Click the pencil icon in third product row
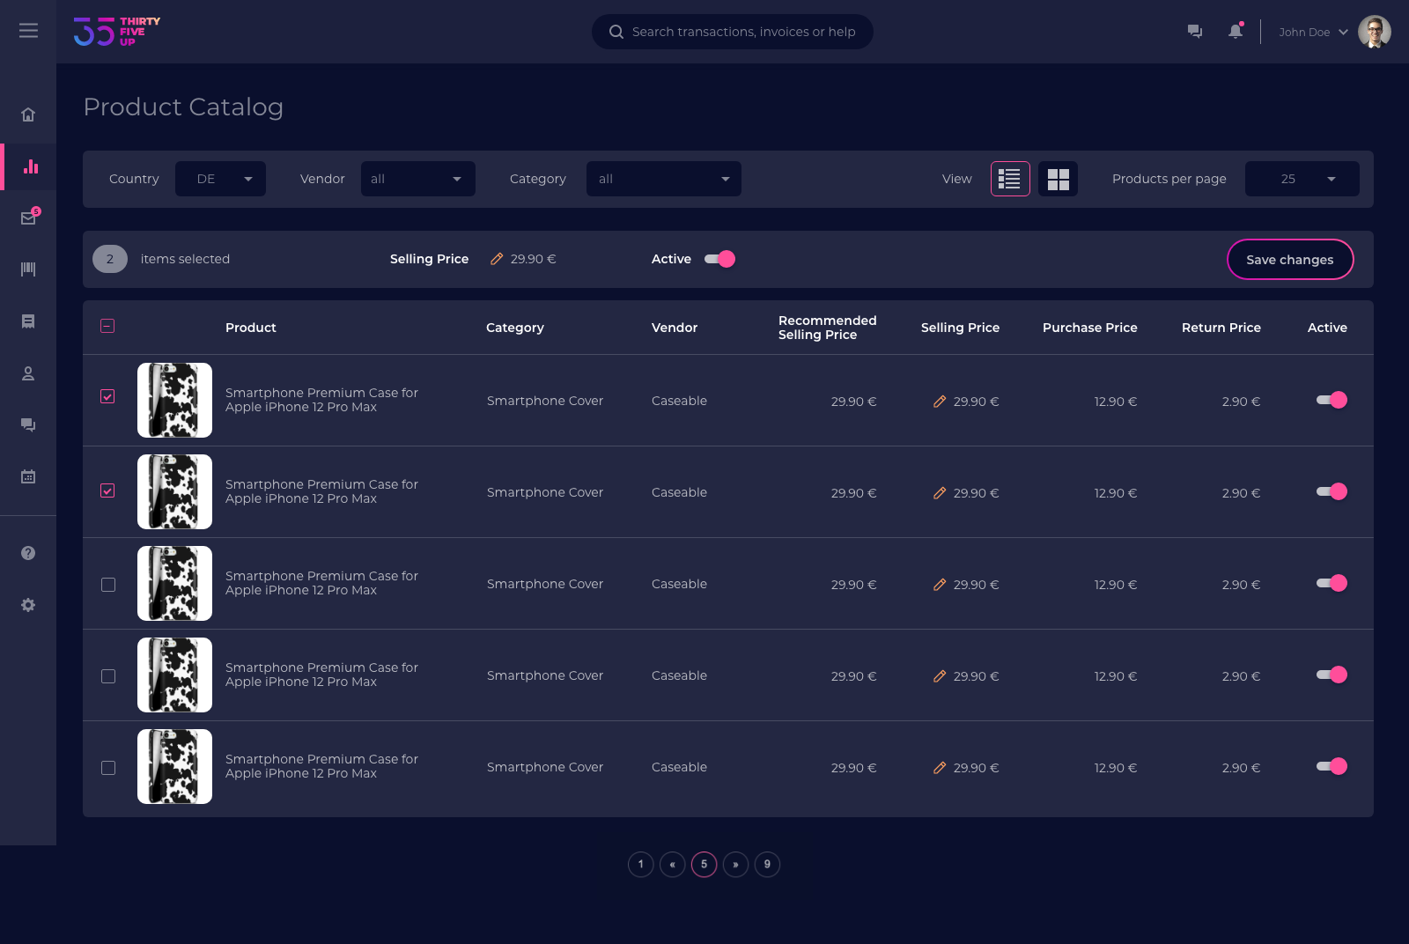This screenshot has width=1409, height=944. tap(940, 585)
